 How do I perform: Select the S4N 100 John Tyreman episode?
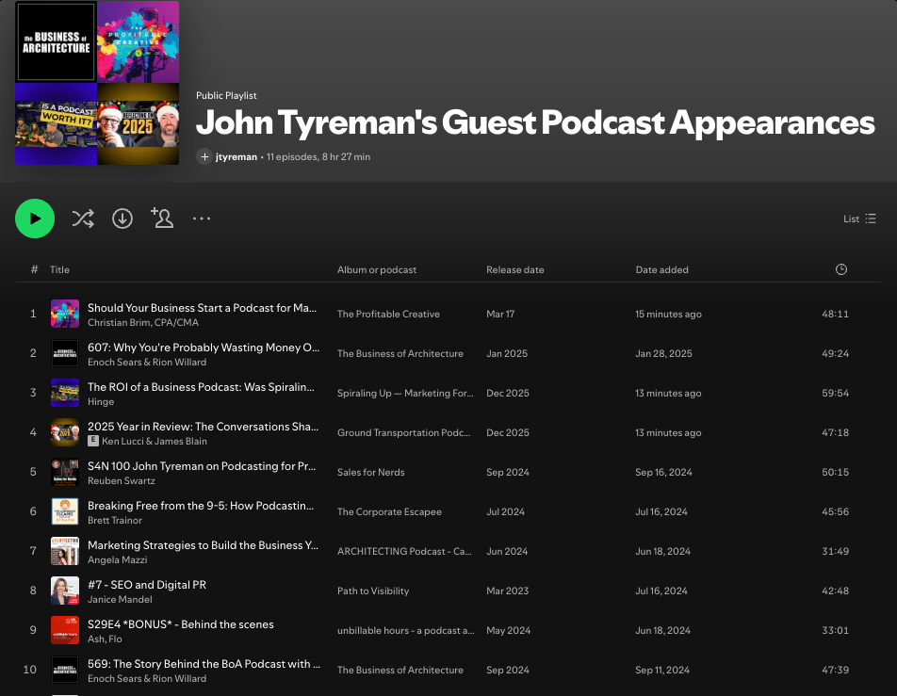(203, 466)
